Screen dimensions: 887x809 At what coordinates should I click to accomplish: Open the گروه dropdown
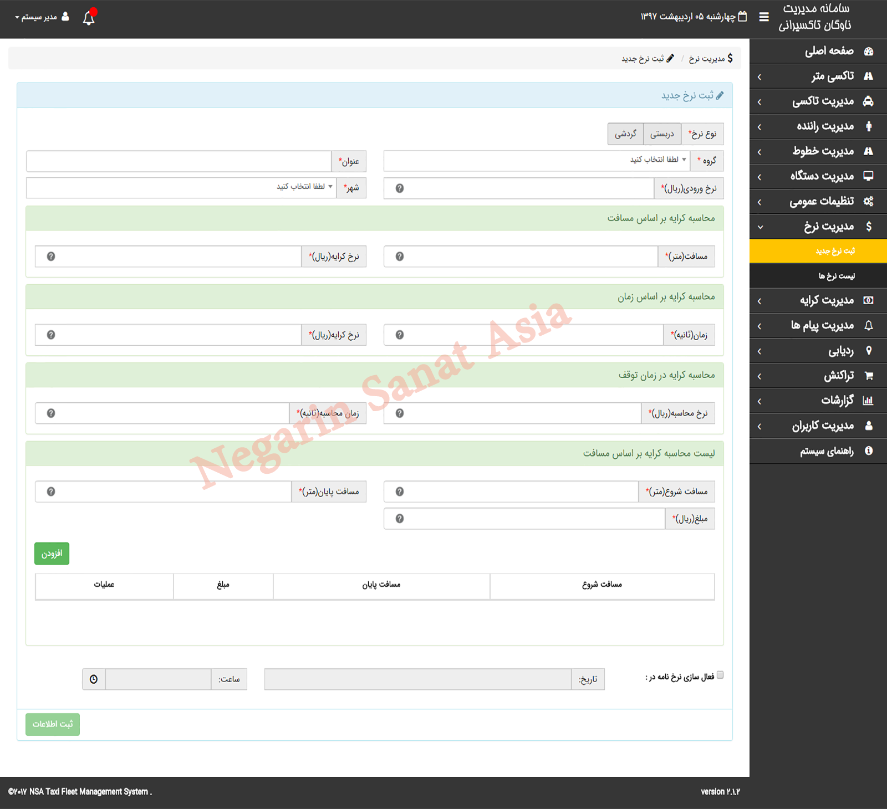tap(537, 161)
